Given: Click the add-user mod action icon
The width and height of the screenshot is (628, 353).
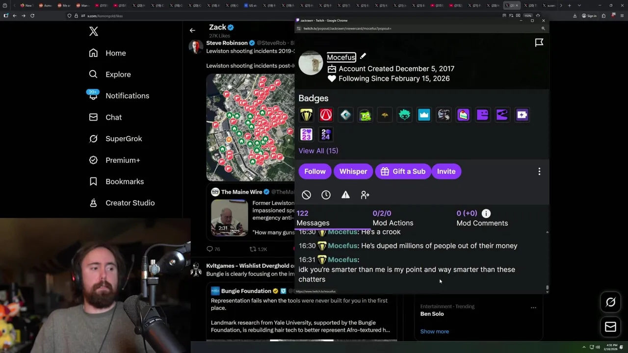Looking at the screenshot, I should (x=365, y=195).
